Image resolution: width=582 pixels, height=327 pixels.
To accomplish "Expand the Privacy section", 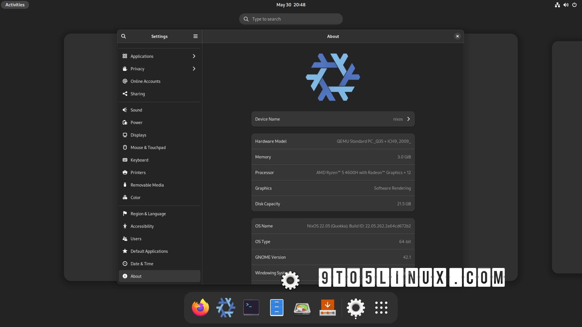I will [x=159, y=69].
